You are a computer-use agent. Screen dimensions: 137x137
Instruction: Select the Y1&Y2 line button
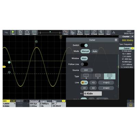click(106, 83)
